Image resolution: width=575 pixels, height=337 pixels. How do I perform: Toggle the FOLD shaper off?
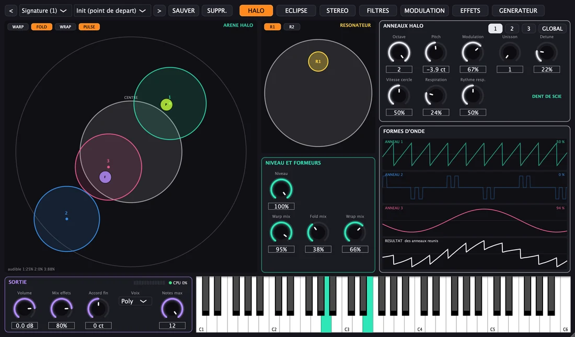(41, 27)
